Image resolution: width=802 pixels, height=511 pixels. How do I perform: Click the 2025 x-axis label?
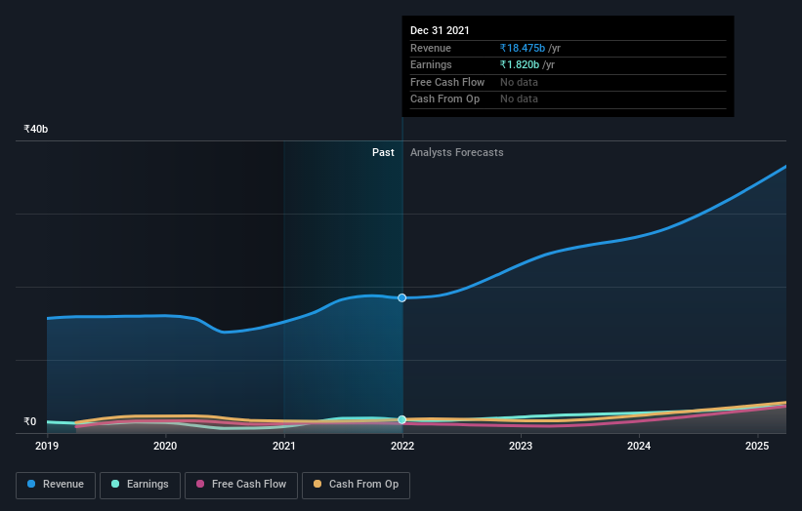click(757, 446)
